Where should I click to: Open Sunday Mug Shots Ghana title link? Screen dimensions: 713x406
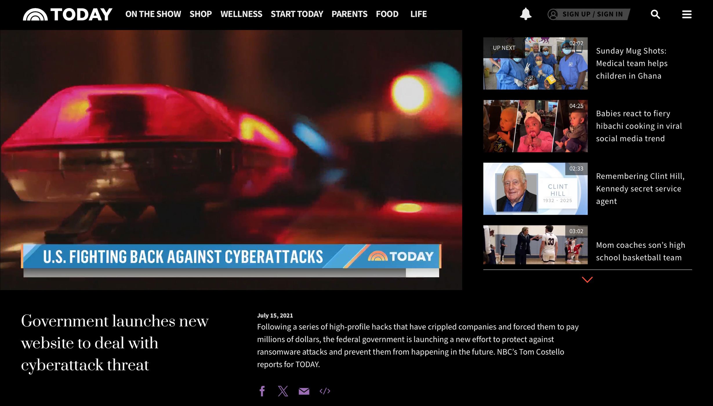coord(632,63)
